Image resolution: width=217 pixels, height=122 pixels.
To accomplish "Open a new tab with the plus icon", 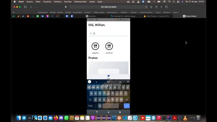I will [x=161, y=7].
